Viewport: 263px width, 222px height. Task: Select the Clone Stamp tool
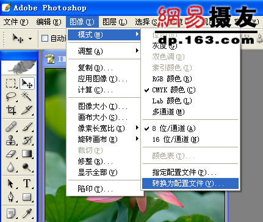tap(10, 140)
